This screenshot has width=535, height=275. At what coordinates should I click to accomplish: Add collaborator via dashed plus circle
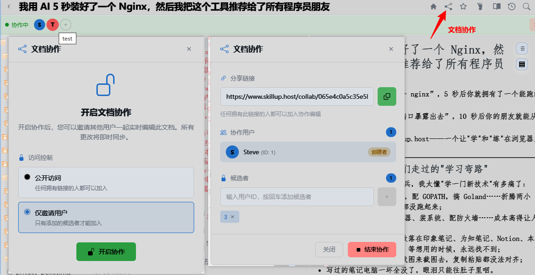pyautogui.click(x=66, y=25)
